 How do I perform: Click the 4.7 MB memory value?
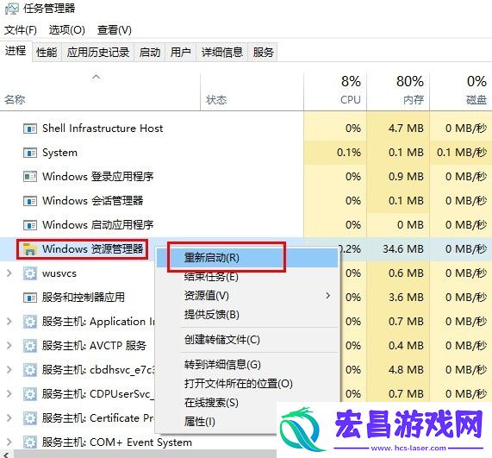click(x=406, y=129)
